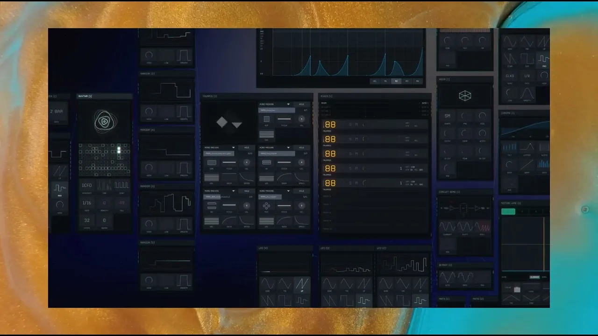Click the Room [1] module header
This screenshot has height=336, width=598.
tap(465, 79)
